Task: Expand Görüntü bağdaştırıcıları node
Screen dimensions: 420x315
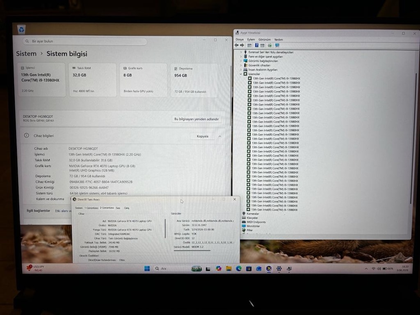Action: click(x=241, y=61)
